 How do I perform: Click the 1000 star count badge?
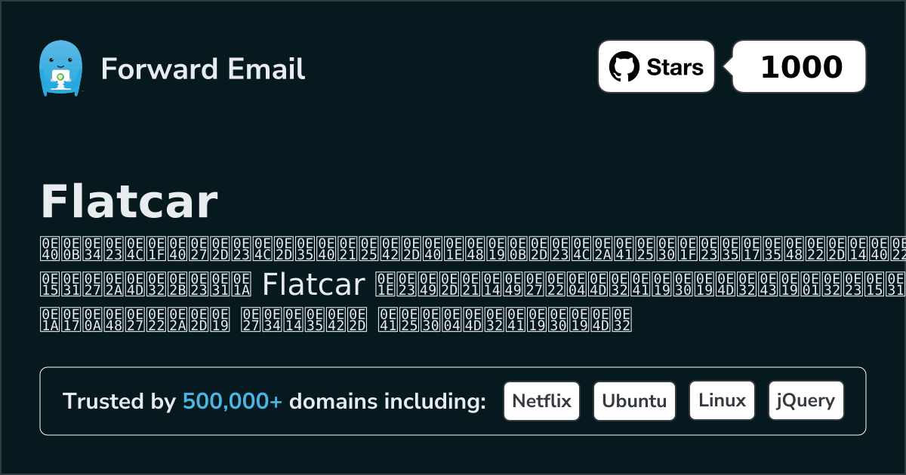coord(800,67)
